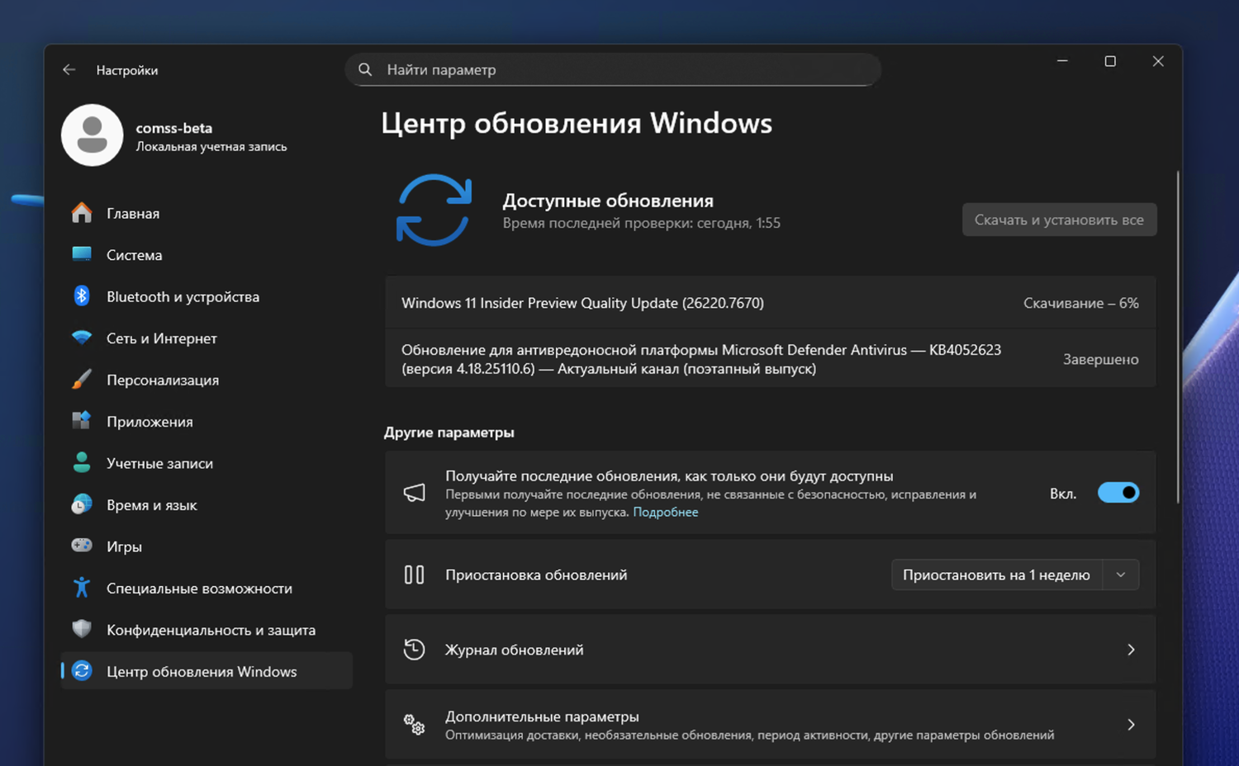The image size is (1239, 766).
Task: Click the Персонализация brush icon
Action: coord(81,380)
